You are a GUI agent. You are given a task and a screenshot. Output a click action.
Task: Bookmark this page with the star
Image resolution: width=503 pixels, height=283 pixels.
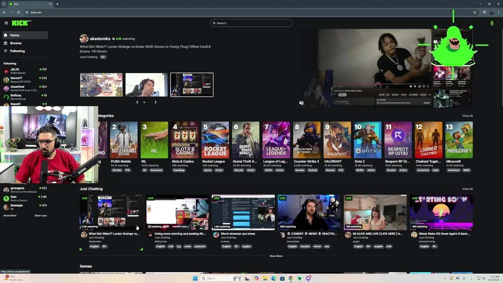[475, 12]
